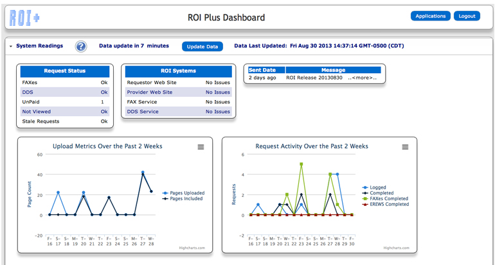Image resolution: width=495 pixels, height=265 pixels.
Task: Select the Provider Web Site row
Action: [178, 92]
